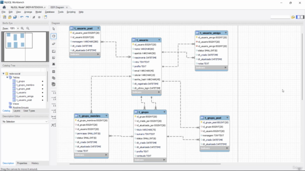The image size is (305, 171).
Task: Redo the last action
Action: pyautogui.click(x=27, y=17)
